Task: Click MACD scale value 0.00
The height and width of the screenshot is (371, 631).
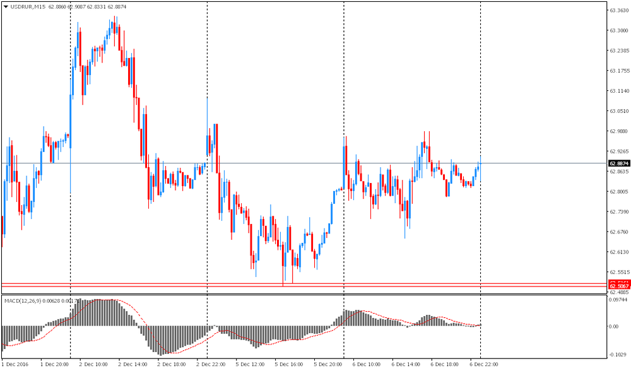Action: [x=614, y=326]
